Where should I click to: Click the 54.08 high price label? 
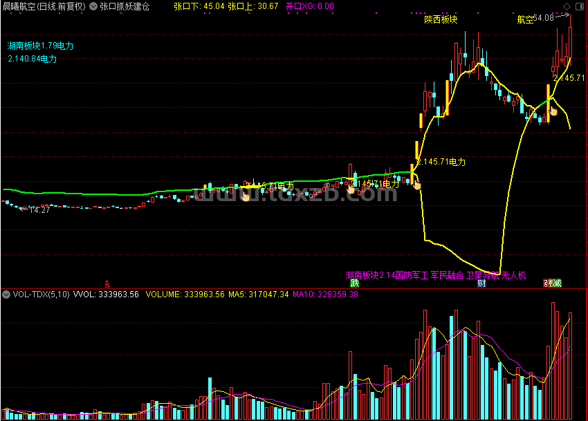(x=543, y=17)
